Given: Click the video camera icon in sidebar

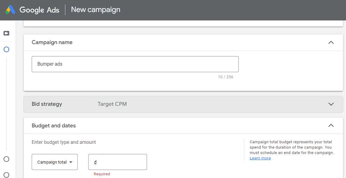Looking at the screenshot, I should 6,33.
